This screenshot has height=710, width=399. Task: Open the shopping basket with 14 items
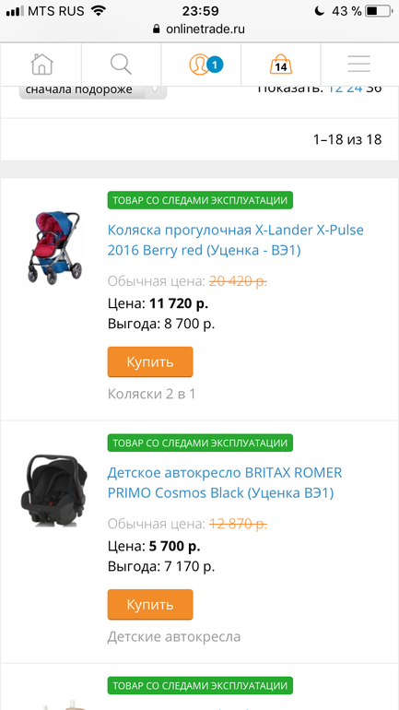pos(281,65)
